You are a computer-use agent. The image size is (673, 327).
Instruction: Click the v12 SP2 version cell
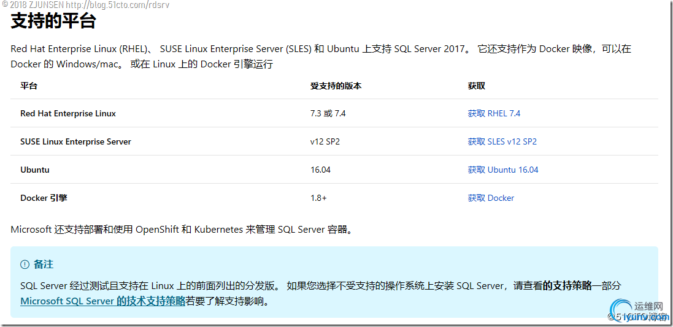pos(325,141)
